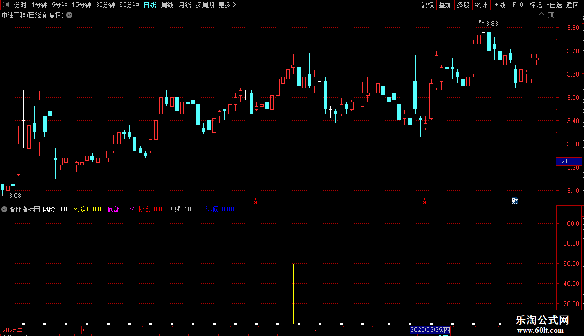Screen dimensions: 584x336
Task: Select the 5分钟 period
Action: 59,5
